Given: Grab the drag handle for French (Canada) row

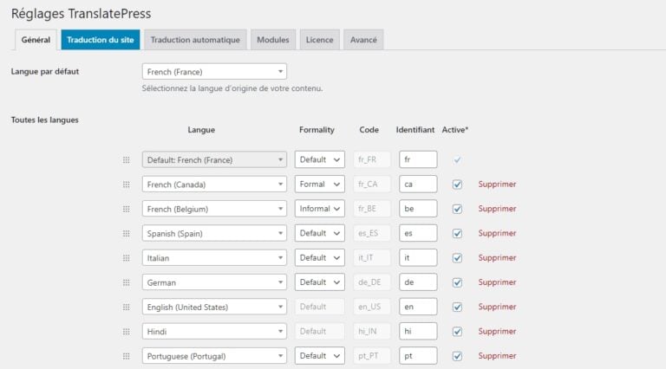Looking at the screenshot, I should point(126,184).
